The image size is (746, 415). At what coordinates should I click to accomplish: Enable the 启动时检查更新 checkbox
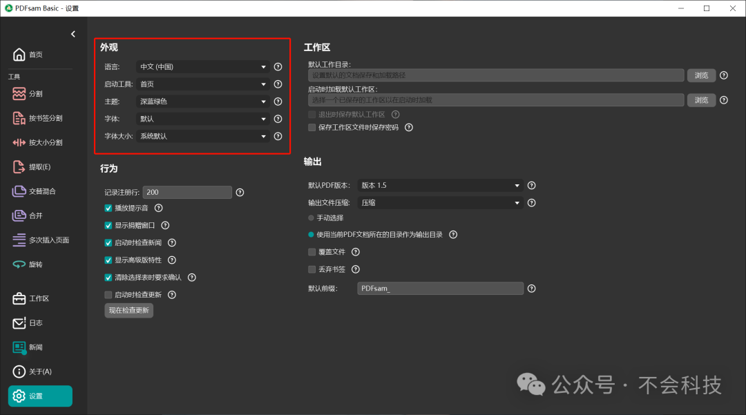pos(108,295)
